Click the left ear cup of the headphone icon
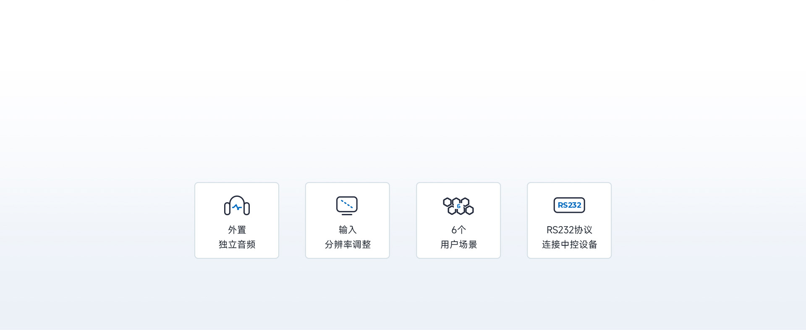 [227, 209]
